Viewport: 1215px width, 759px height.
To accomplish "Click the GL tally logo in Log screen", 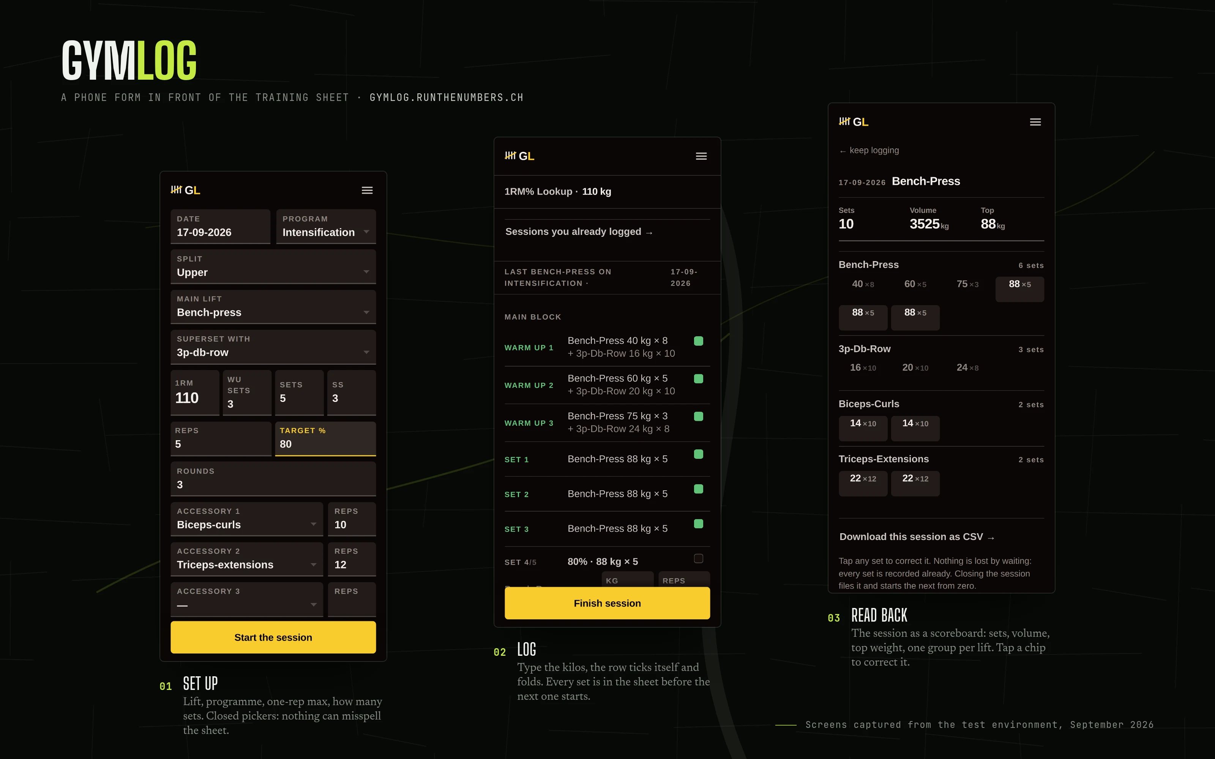I will 519,156.
